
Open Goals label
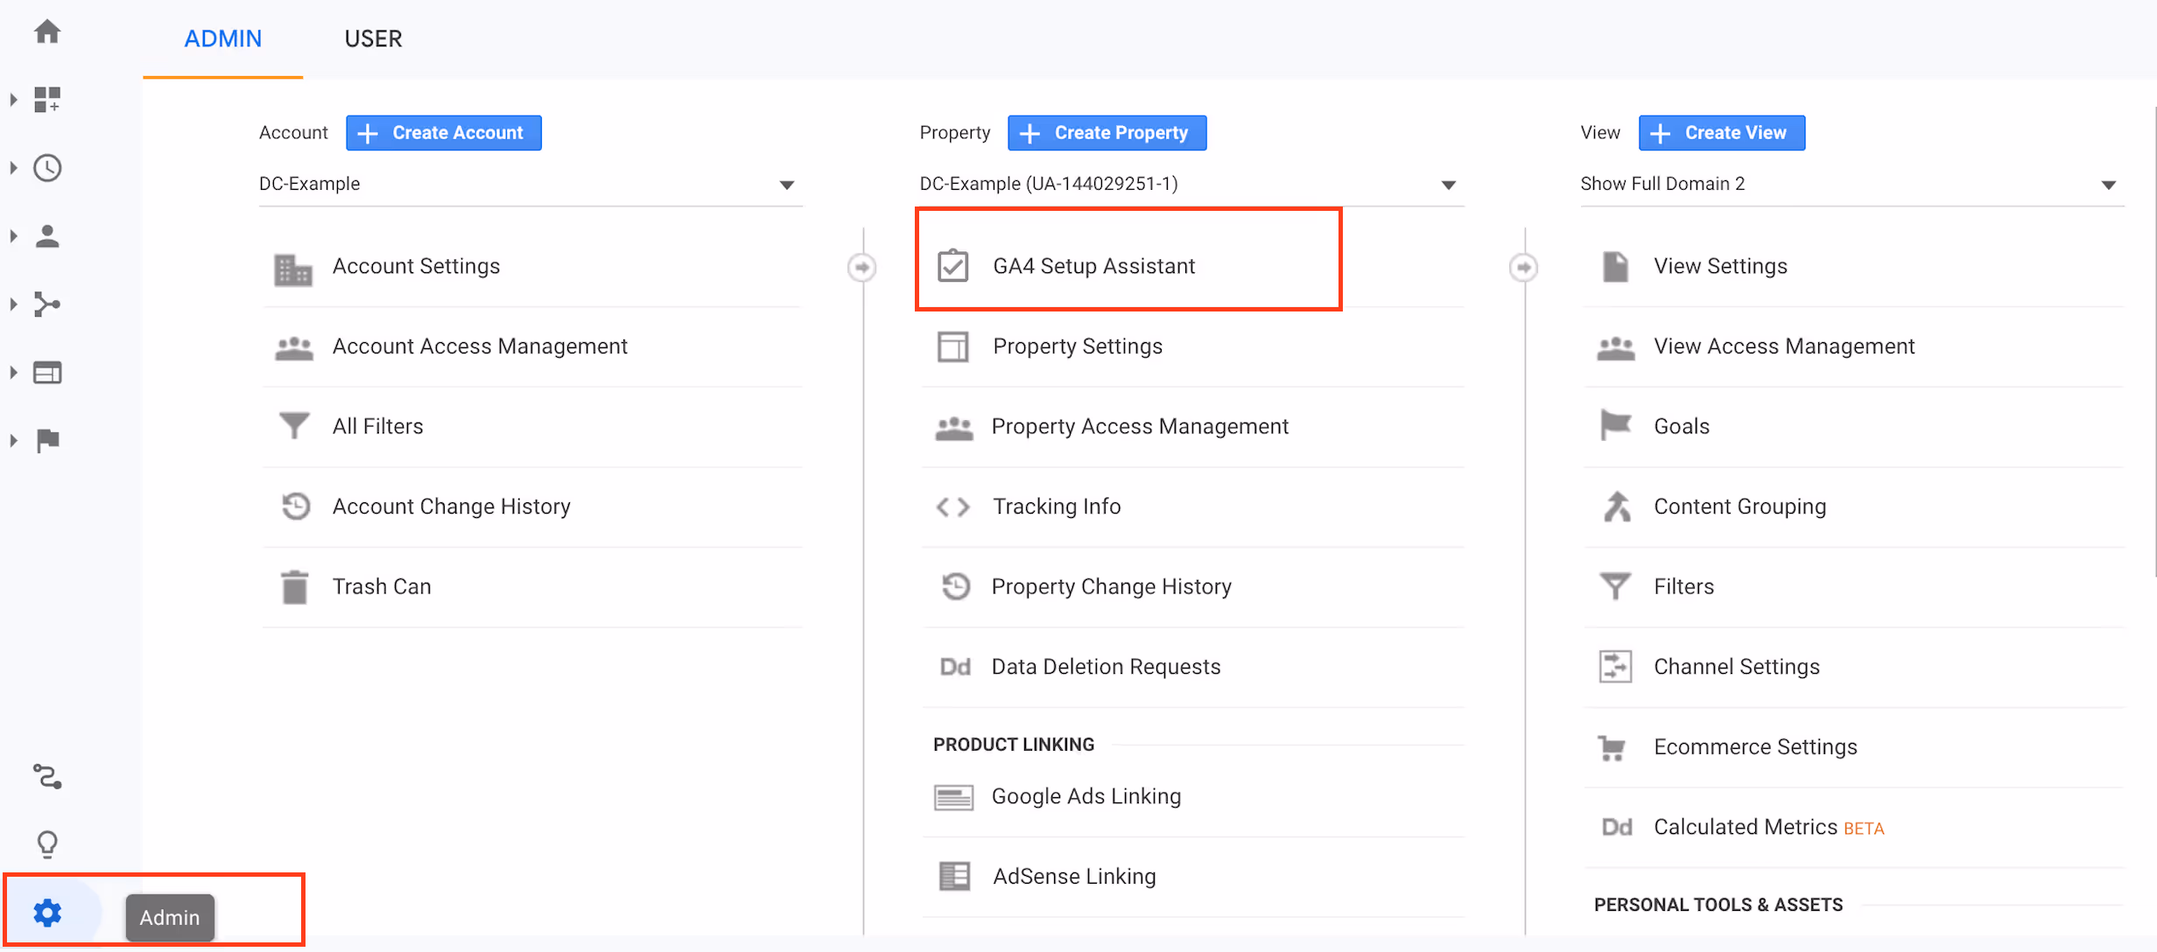1682,426
